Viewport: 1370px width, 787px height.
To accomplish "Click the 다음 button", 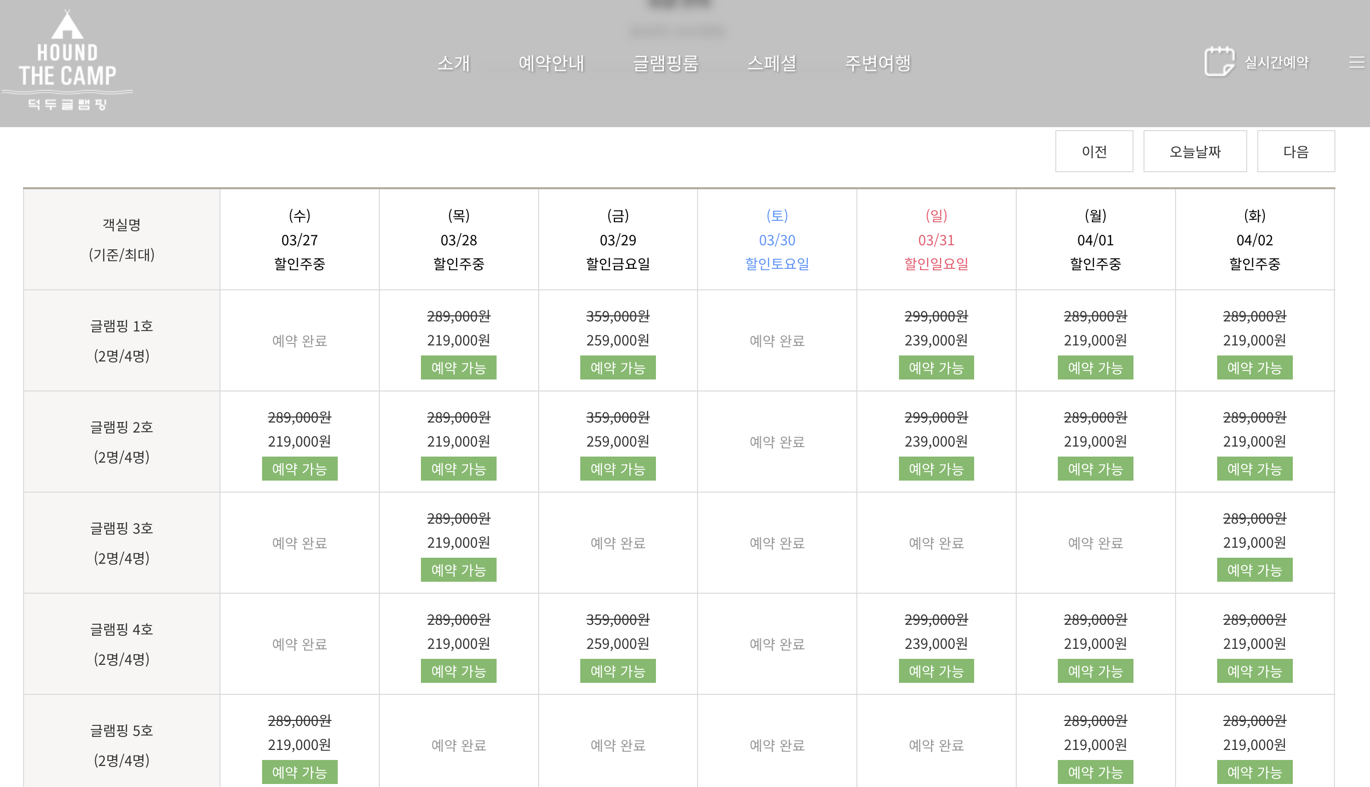I will click(1295, 151).
